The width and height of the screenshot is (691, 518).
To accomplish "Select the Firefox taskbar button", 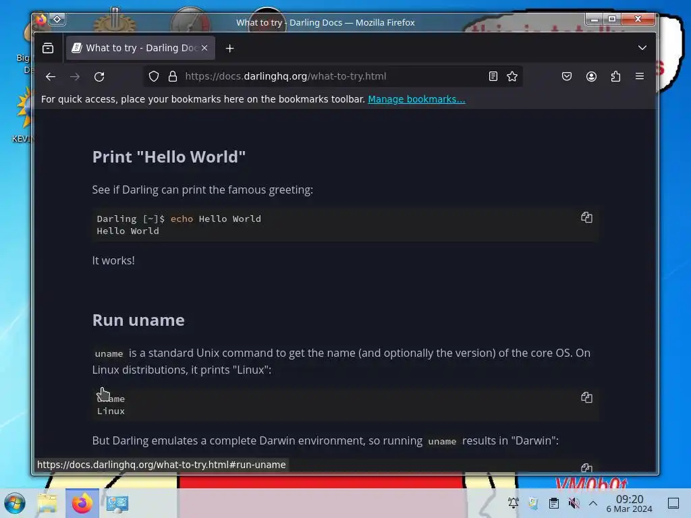I will click(82, 503).
